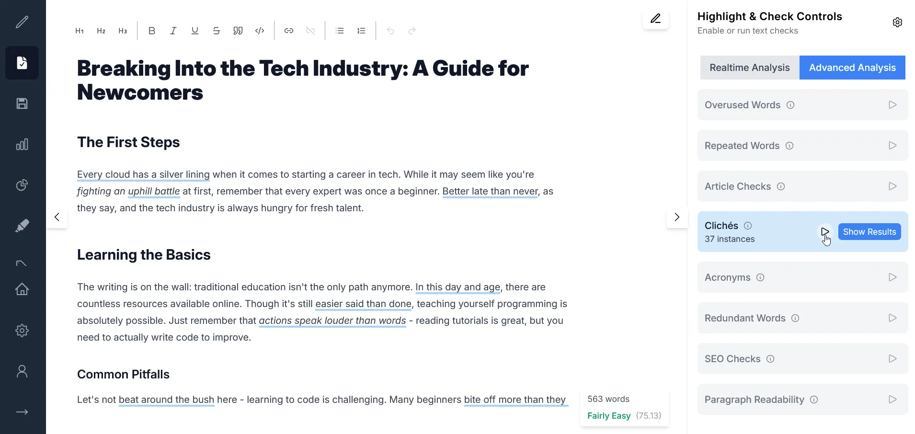Run the Paragraph Readability check
915x434 pixels.
pyautogui.click(x=892, y=399)
